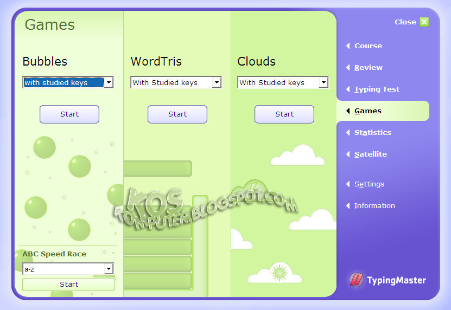Click the arrow icon beside Information

348,206
